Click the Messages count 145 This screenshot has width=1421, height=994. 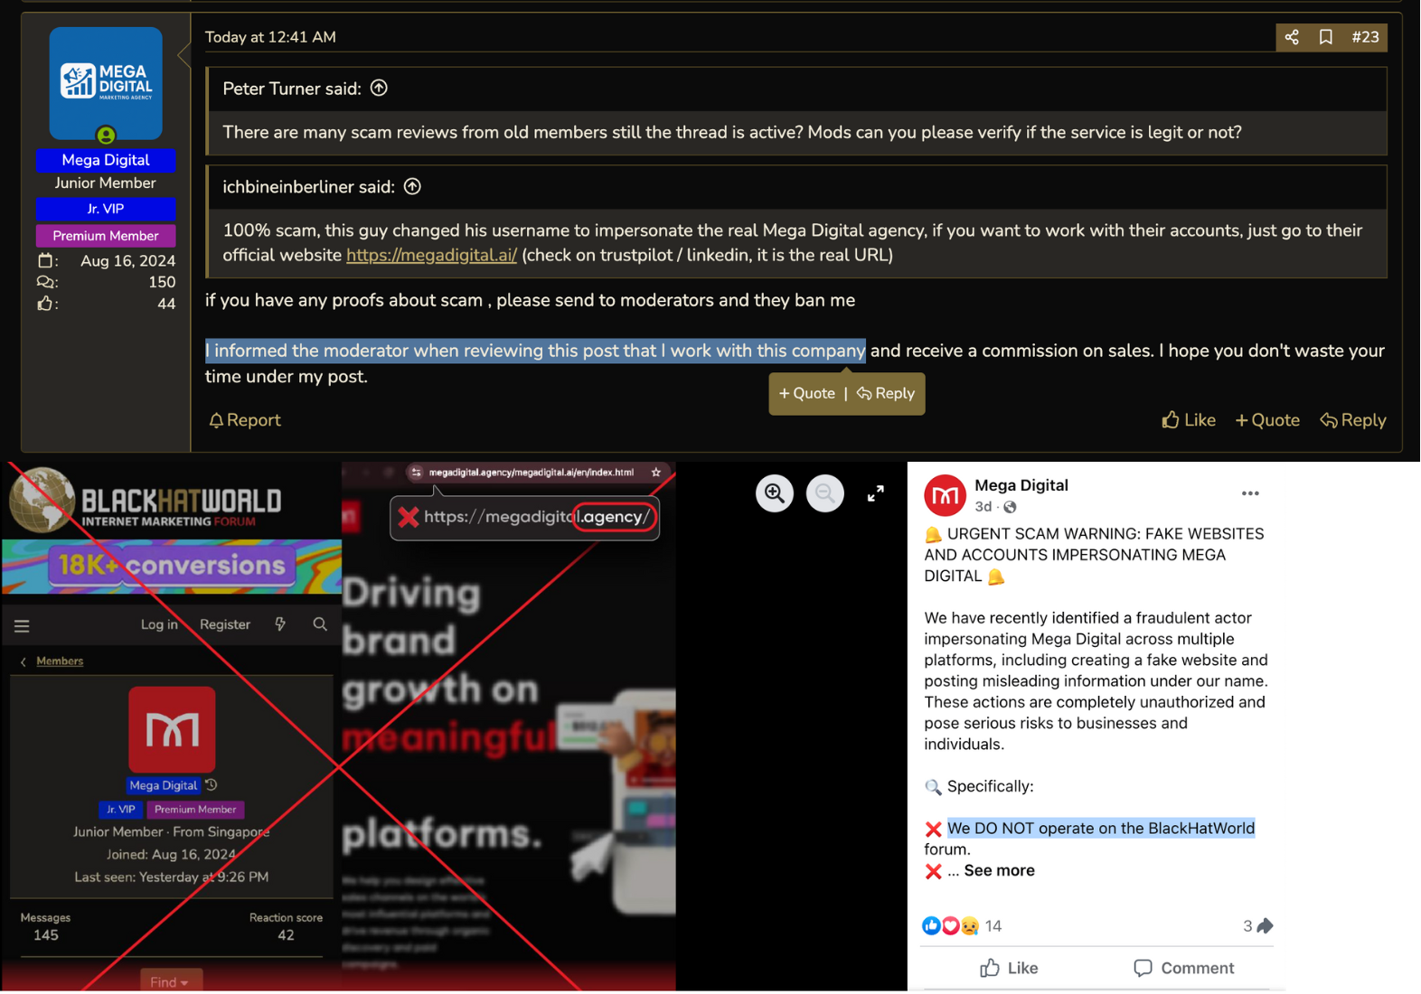pyautogui.click(x=46, y=935)
